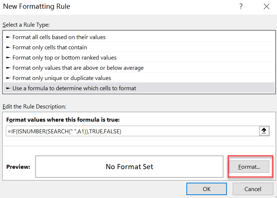
Task: Pick 'Format only unique or duplicate values'
Action: click(139, 78)
